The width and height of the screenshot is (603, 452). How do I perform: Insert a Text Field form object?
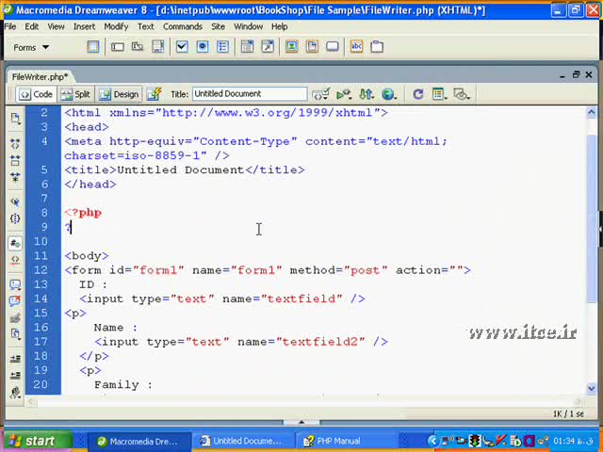pyautogui.click(x=117, y=47)
